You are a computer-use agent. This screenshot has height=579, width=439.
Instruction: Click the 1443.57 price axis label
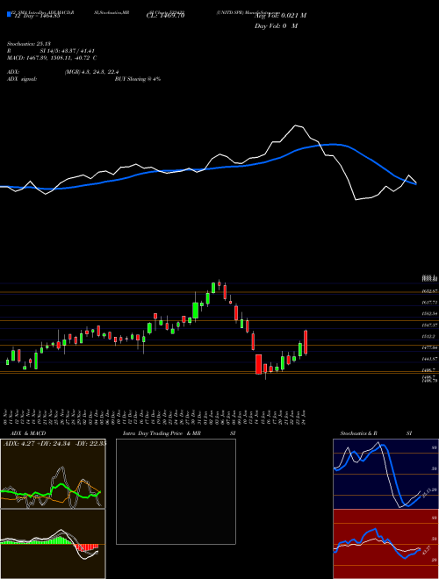[x=430, y=359]
